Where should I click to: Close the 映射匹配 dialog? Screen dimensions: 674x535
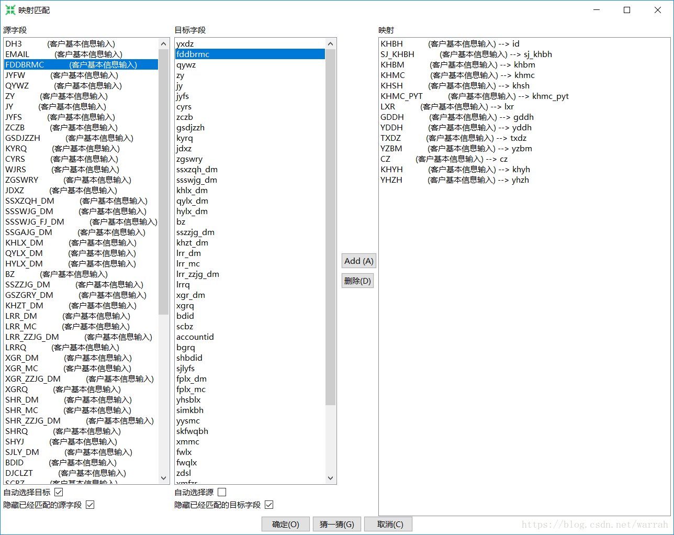[x=658, y=10]
